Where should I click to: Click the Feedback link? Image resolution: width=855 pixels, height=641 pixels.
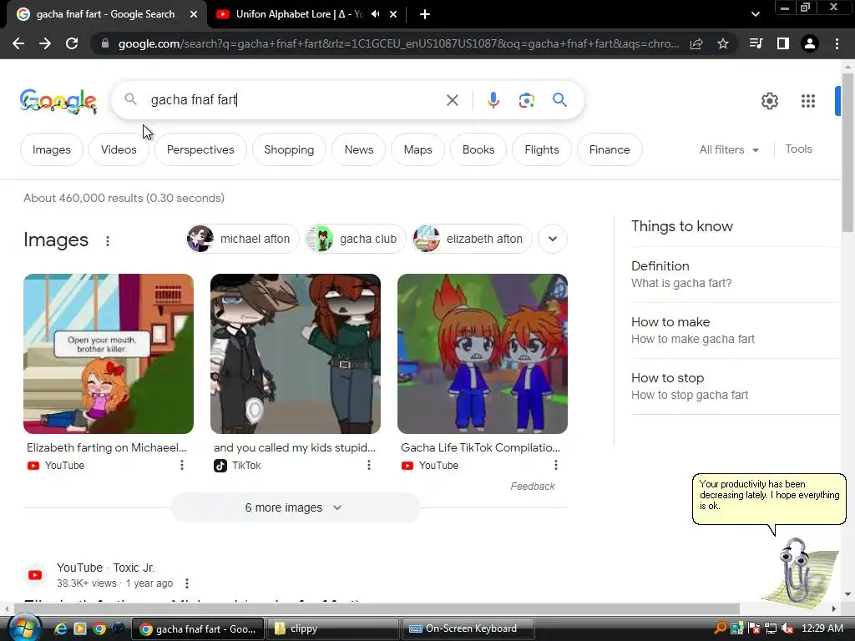coord(532,487)
